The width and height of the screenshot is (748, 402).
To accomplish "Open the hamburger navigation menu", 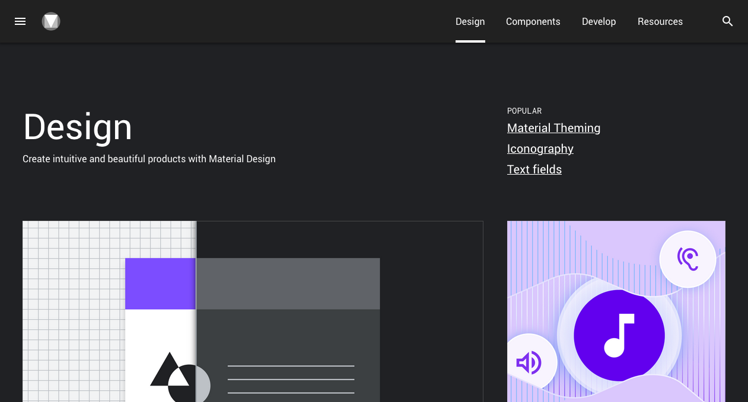I will 20,21.
